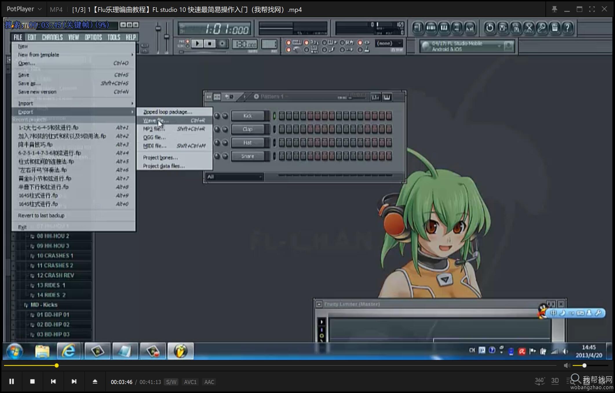Open the project info notepad icon
The image size is (615, 393).
tap(555, 28)
